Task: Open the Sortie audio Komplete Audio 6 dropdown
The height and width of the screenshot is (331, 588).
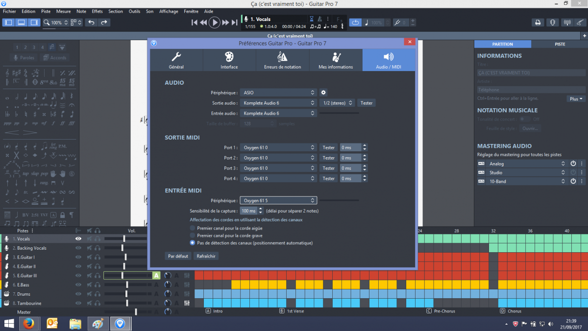Action: tap(278, 103)
